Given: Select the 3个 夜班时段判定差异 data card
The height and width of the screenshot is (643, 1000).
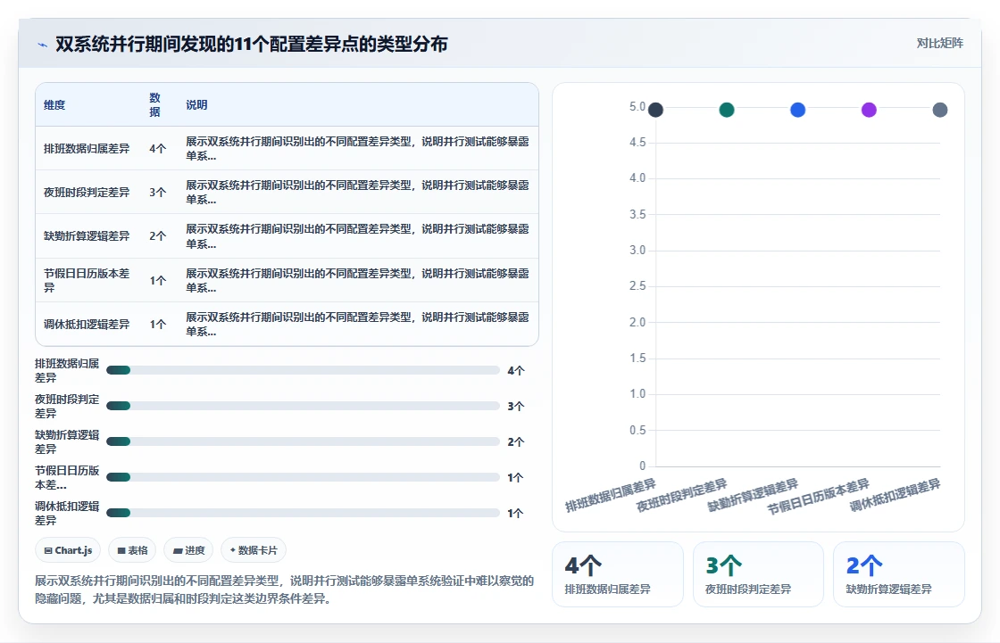Looking at the screenshot, I should pyautogui.click(x=758, y=574).
